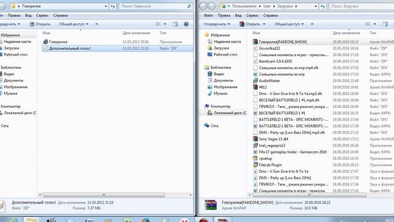This screenshot has height=222, width=394.
Task: Open Справка menu in left window
Action: pos(60,15)
